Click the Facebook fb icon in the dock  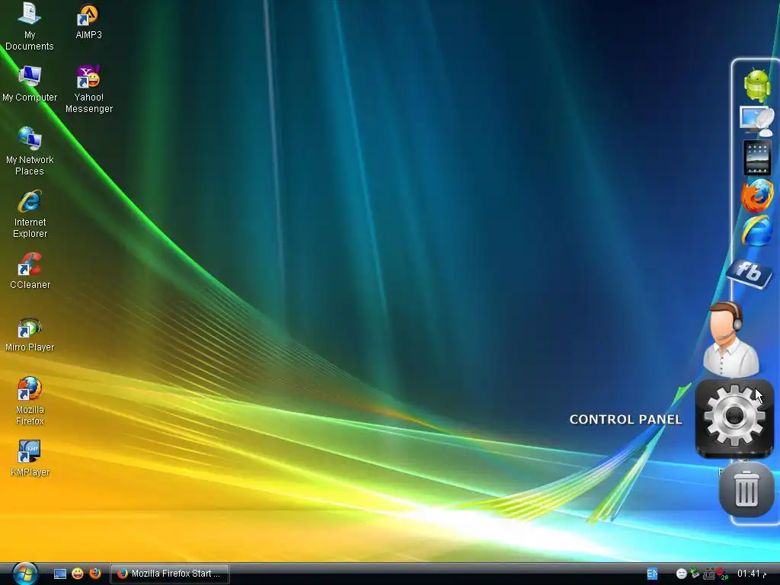pos(750,273)
